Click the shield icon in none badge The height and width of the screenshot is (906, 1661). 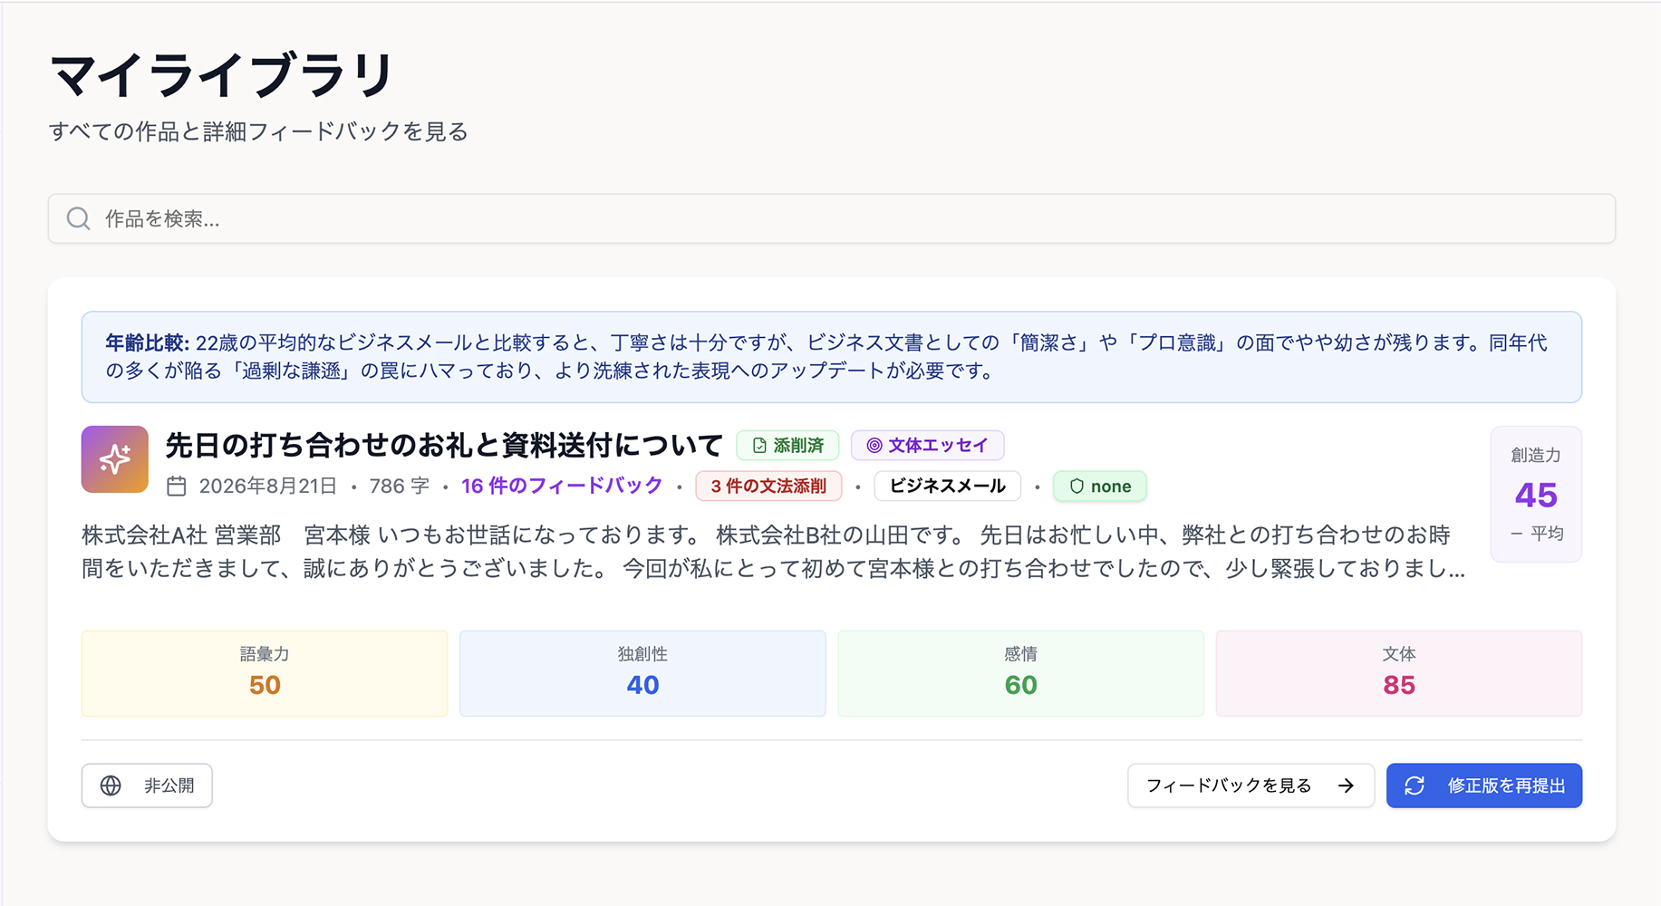tap(1077, 487)
